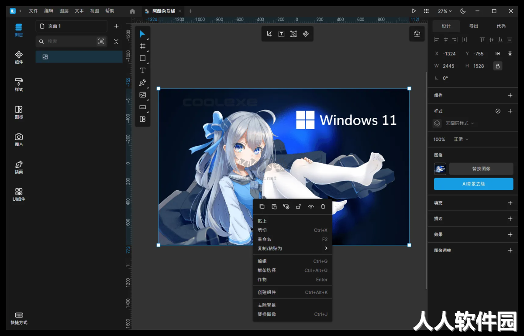This screenshot has height=336, width=524.
Task: Toggle the unlock icon in context menu
Action: 299,206
